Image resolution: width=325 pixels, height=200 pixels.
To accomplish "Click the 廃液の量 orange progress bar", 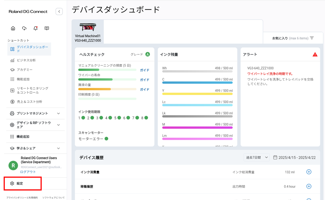I will click(107, 89).
